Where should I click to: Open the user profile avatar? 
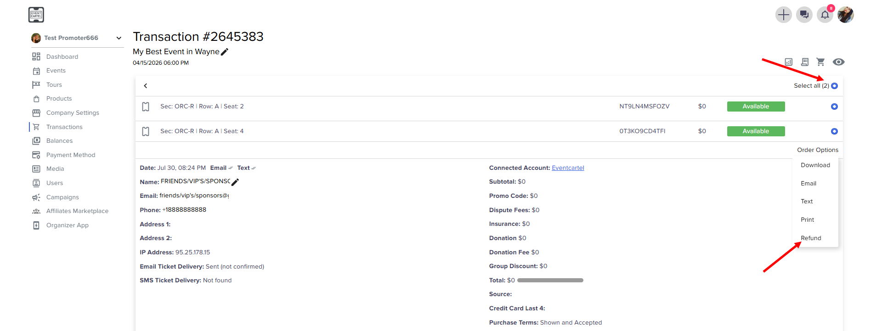[x=845, y=15]
